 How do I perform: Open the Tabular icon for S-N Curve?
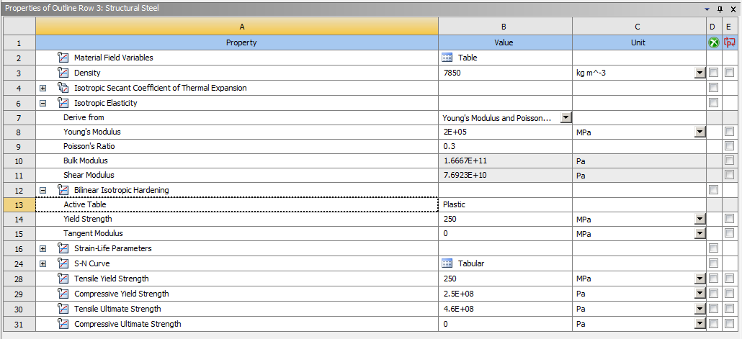(x=447, y=263)
